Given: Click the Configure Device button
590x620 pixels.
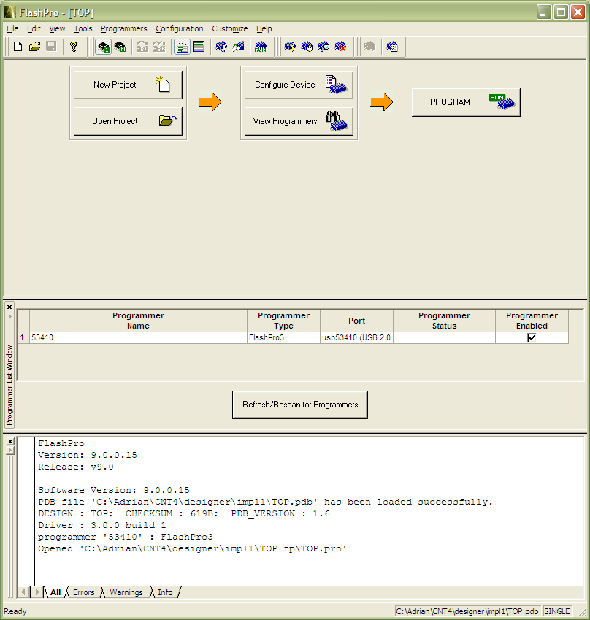Looking at the screenshot, I should pos(299,85).
